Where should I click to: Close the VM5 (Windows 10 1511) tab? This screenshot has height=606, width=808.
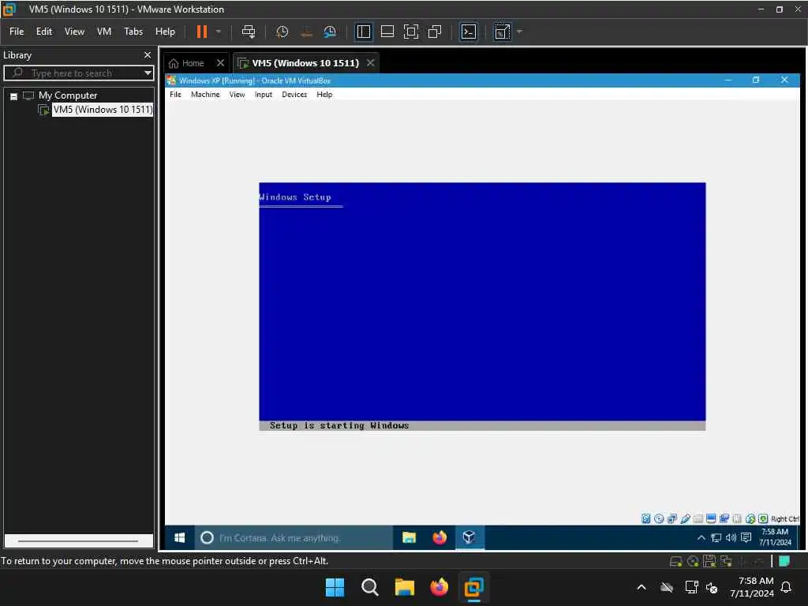[x=371, y=63]
